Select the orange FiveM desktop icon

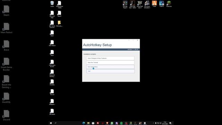pos(154,4)
